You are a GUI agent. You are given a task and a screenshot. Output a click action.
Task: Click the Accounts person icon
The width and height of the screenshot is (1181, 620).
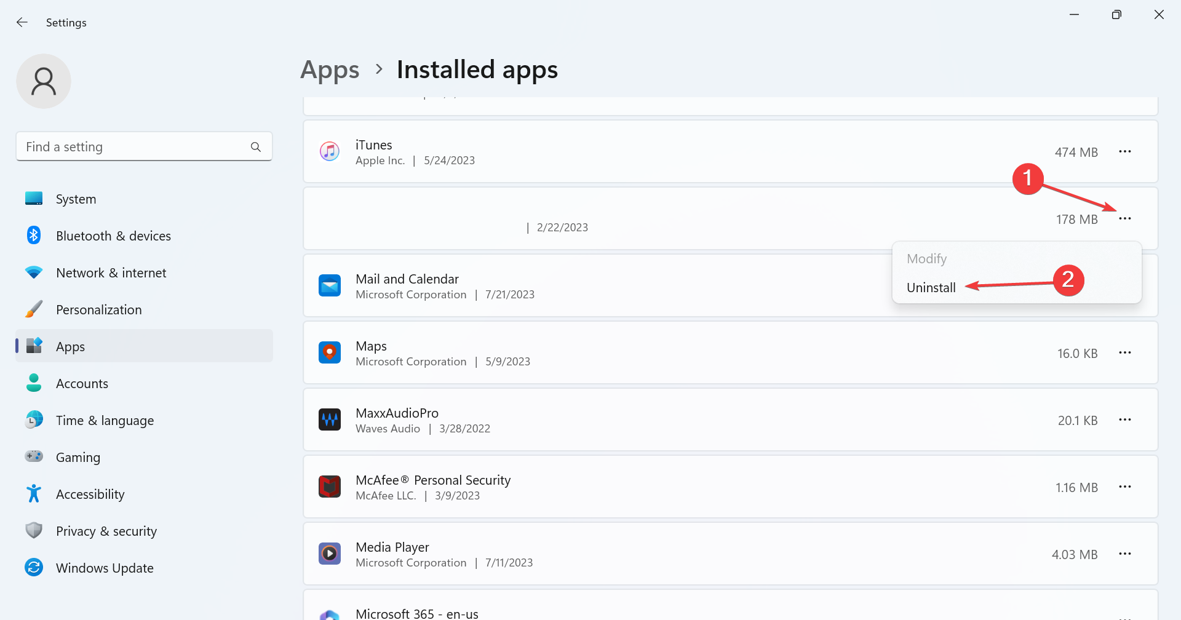click(x=34, y=383)
